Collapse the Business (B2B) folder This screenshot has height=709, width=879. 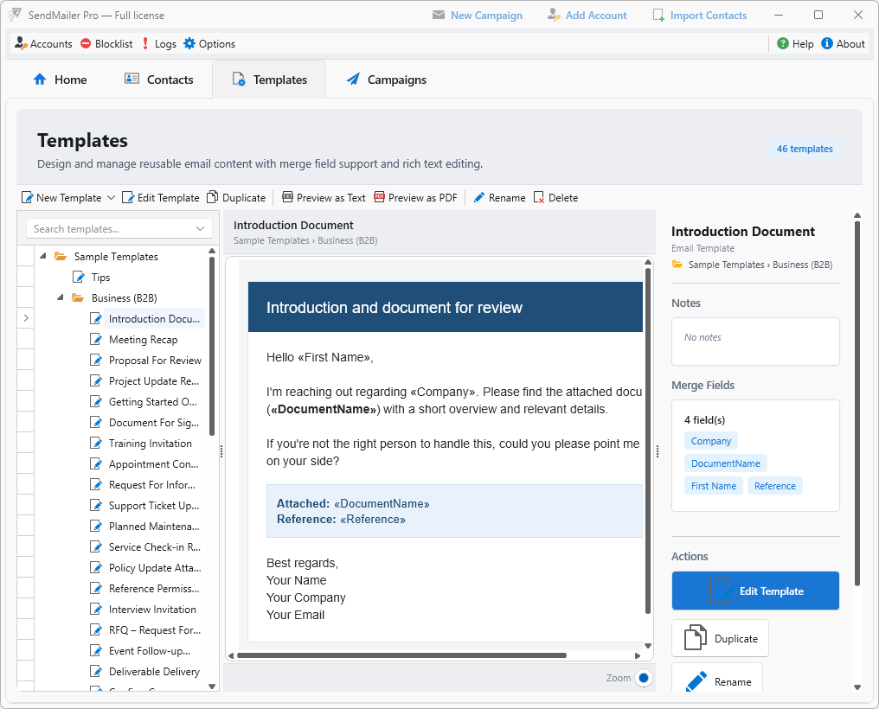[58, 297]
